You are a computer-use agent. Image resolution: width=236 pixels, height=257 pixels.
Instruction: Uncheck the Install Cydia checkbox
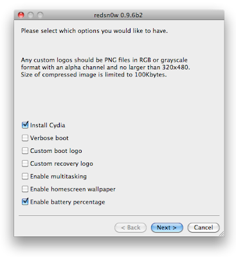[x=25, y=125]
